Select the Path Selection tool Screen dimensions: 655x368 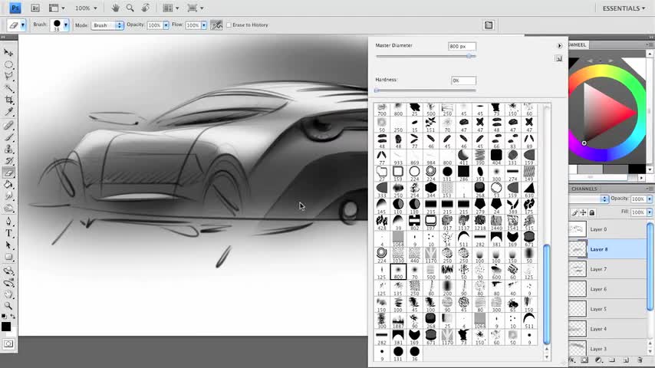pyautogui.click(x=8, y=245)
